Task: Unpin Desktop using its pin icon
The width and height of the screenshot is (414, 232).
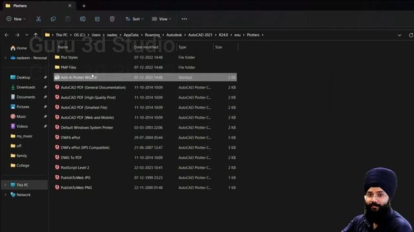Action: (45, 77)
